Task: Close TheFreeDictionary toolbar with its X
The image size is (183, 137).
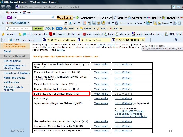Action: pos(3,23)
